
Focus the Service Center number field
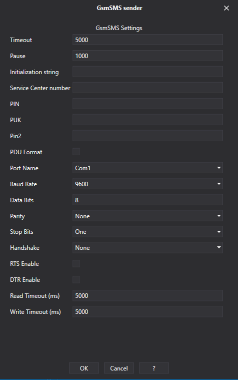[x=147, y=88]
